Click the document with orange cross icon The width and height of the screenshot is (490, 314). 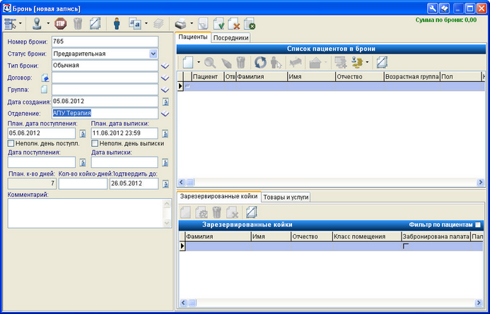pos(234,24)
